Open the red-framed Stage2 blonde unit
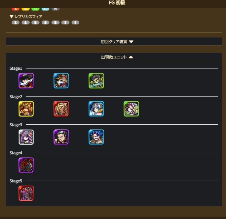The height and width of the screenshot is (219, 226). click(61, 109)
